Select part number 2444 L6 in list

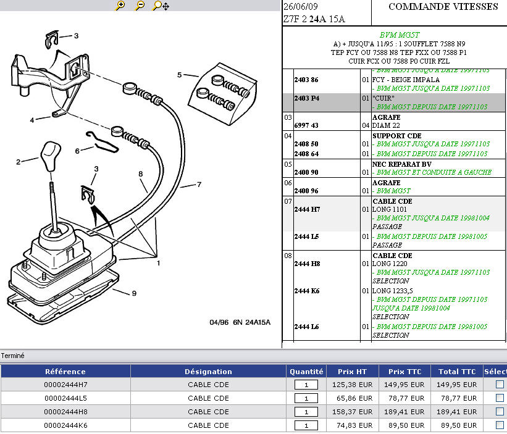[x=307, y=327]
